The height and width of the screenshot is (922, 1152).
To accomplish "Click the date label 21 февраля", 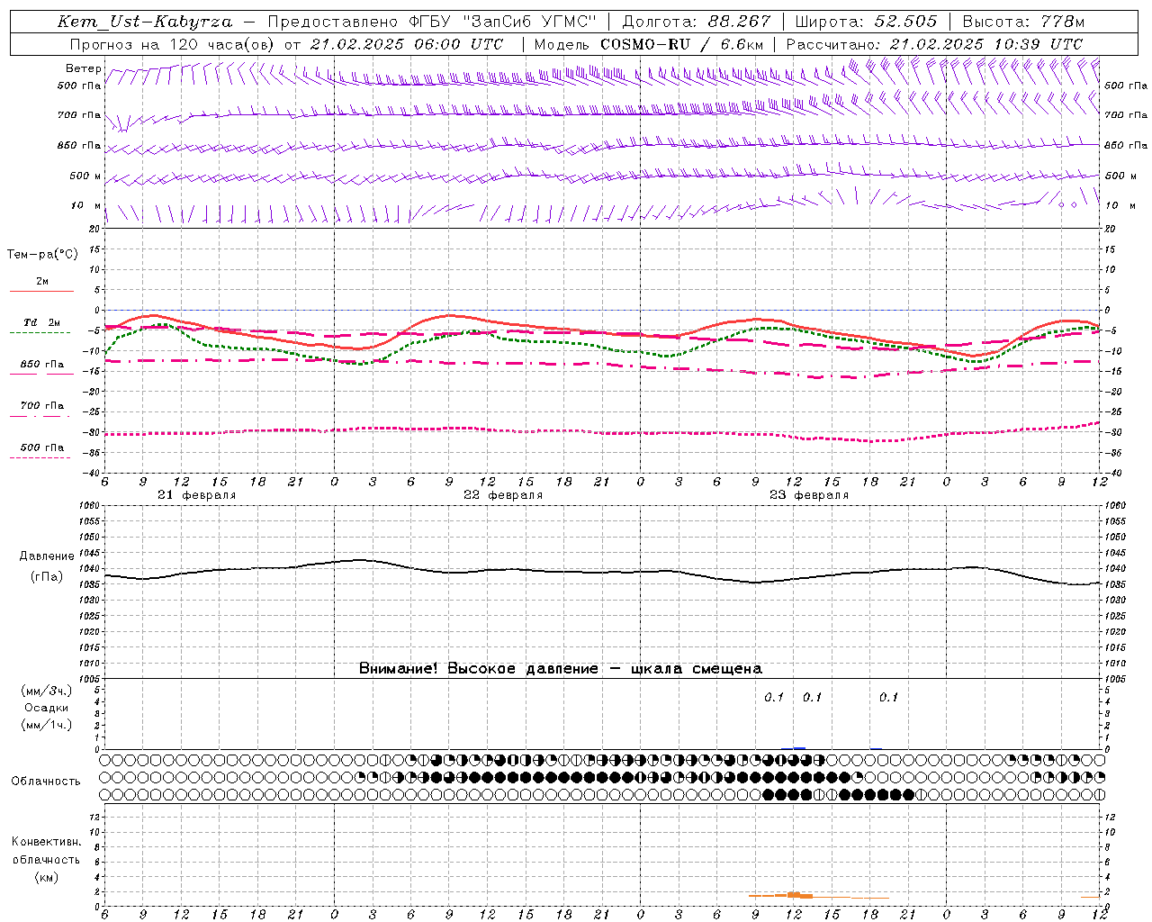I will click(196, 495).
